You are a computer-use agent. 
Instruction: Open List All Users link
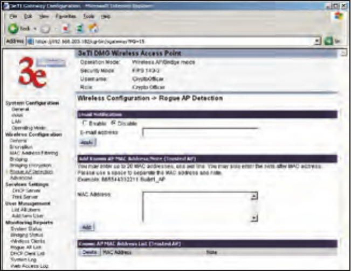coord(26,210)
